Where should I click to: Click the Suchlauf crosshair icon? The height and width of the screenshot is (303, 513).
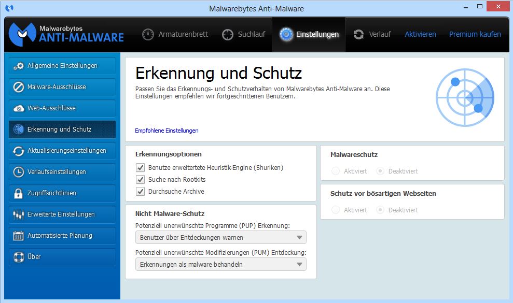[227, 34]
